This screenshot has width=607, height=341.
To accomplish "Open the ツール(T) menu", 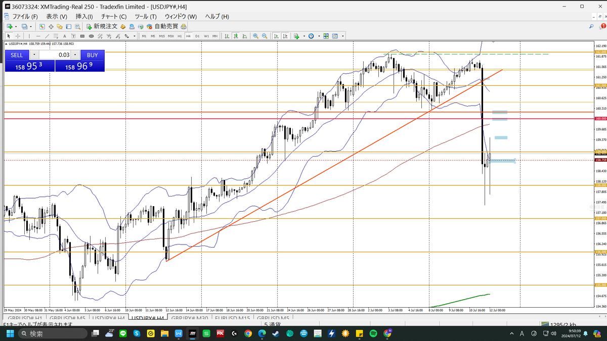I will click(146, 16).
